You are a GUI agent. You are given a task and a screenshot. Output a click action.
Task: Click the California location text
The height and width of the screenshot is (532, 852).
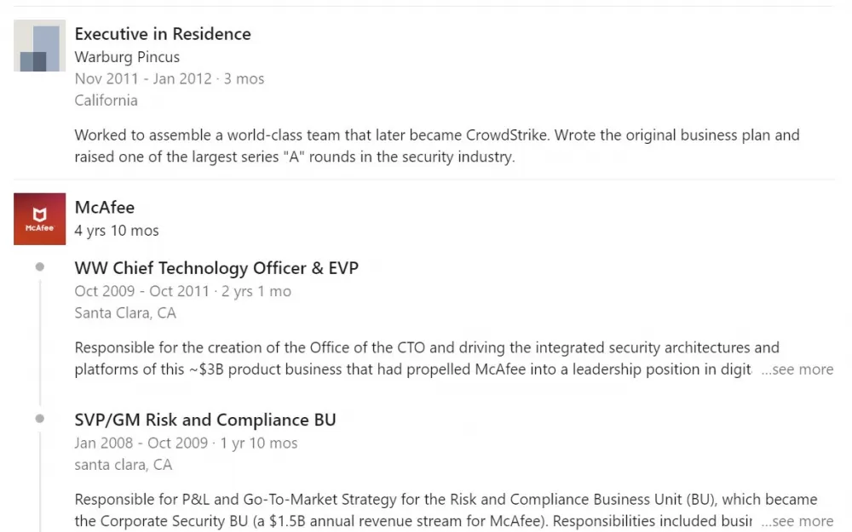pos(106,100)
